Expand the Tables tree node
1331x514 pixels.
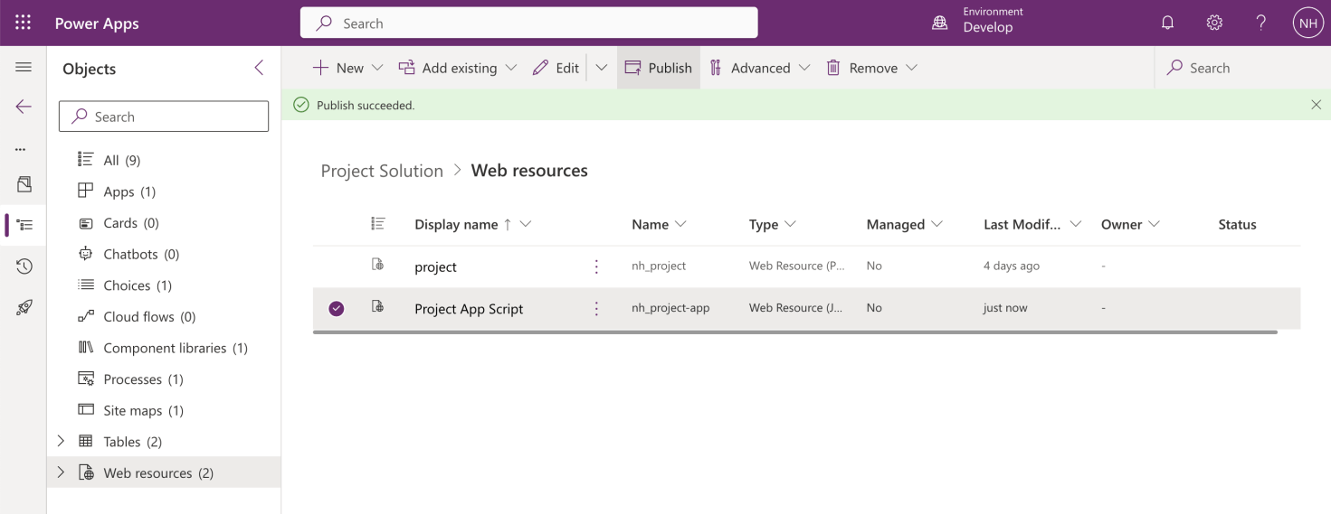coord(62,442)
